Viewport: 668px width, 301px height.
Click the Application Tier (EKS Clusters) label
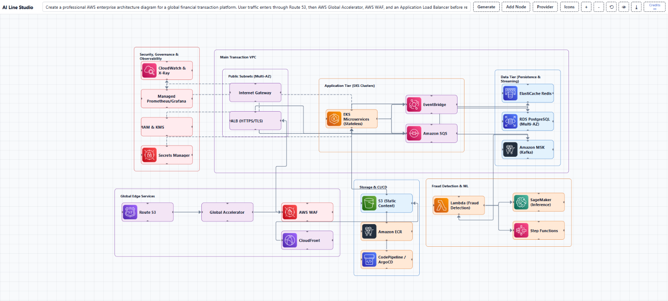350,86
